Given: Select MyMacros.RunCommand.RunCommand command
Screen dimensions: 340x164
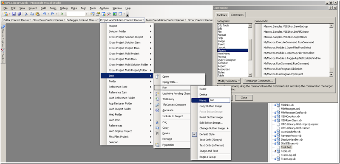Looking at the screenshot, I should click(286, 63).
